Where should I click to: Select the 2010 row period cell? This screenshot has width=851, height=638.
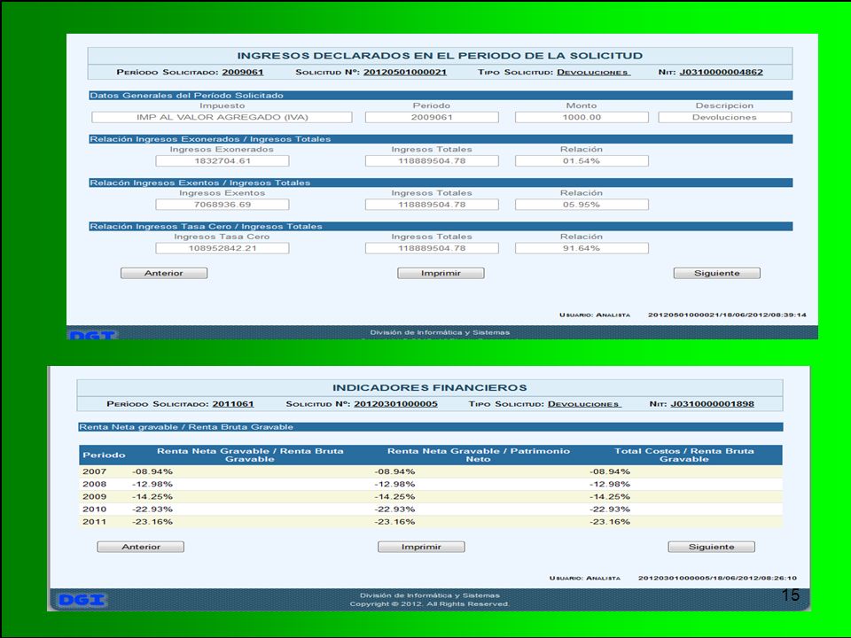95,509
